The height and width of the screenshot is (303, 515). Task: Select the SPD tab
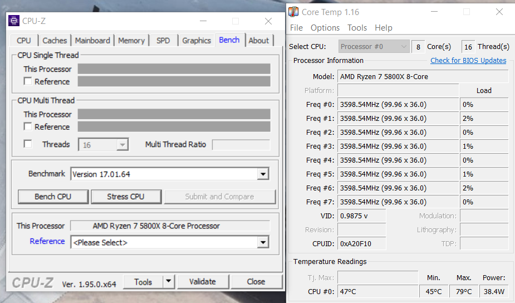point(163,41)
